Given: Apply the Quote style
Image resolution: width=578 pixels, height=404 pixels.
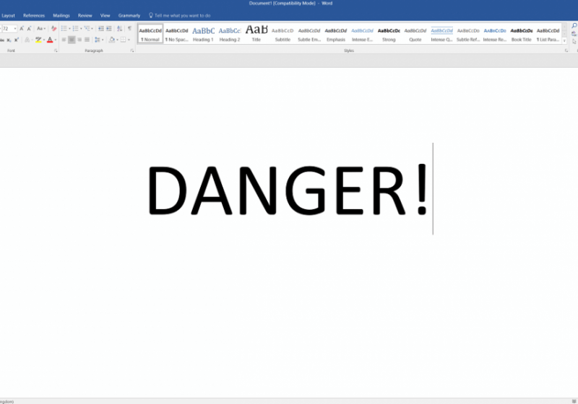Looking at the screenshot, I should [415, 34].
